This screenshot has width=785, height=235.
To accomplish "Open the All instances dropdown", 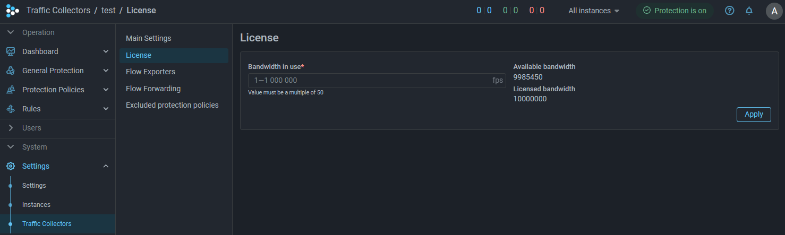I will coord(594,11).
